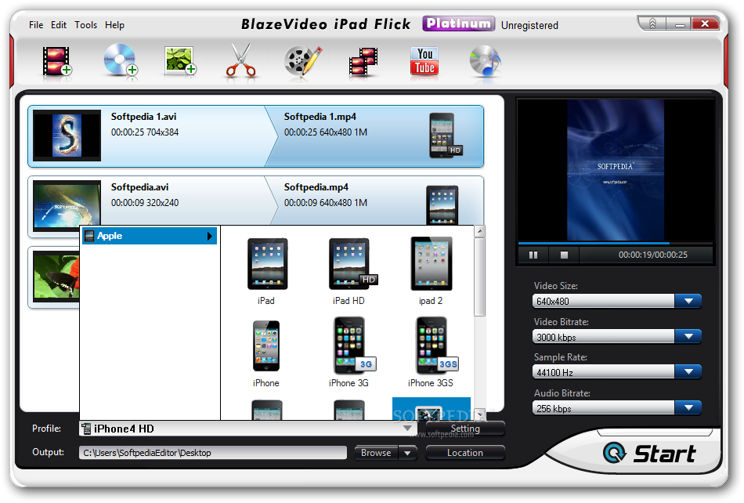Select the iPad device profile

pyautogui.click(x=266, y=271)
